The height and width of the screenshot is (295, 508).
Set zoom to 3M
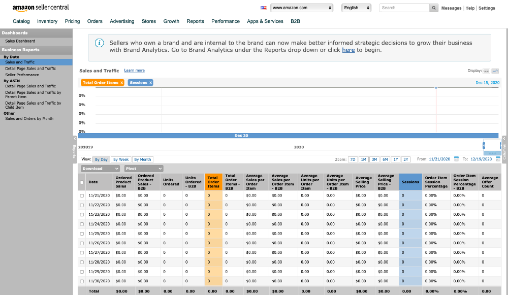coord(374,159)
